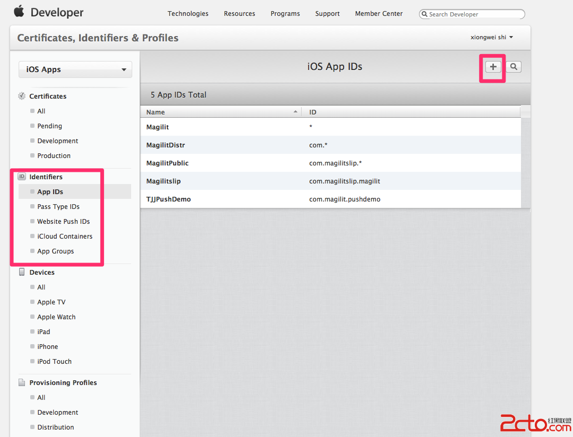Click the Apple logo icon
573x437 pixels.
point(20,12)
